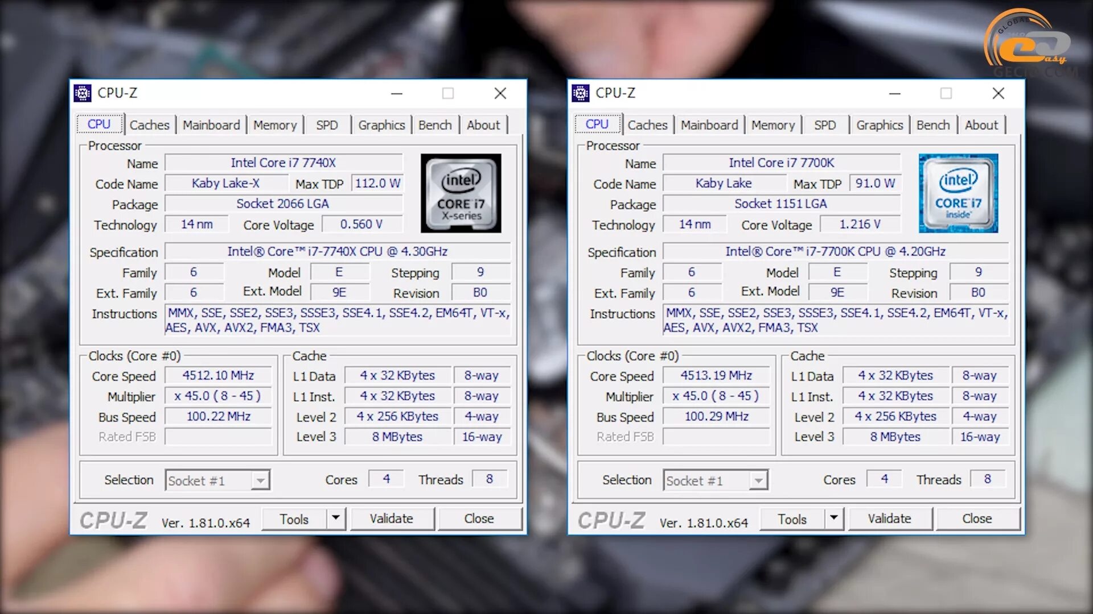Click 100.29 MHz bus speed value
Screen dimensions: 1093x614
(717, 416)
